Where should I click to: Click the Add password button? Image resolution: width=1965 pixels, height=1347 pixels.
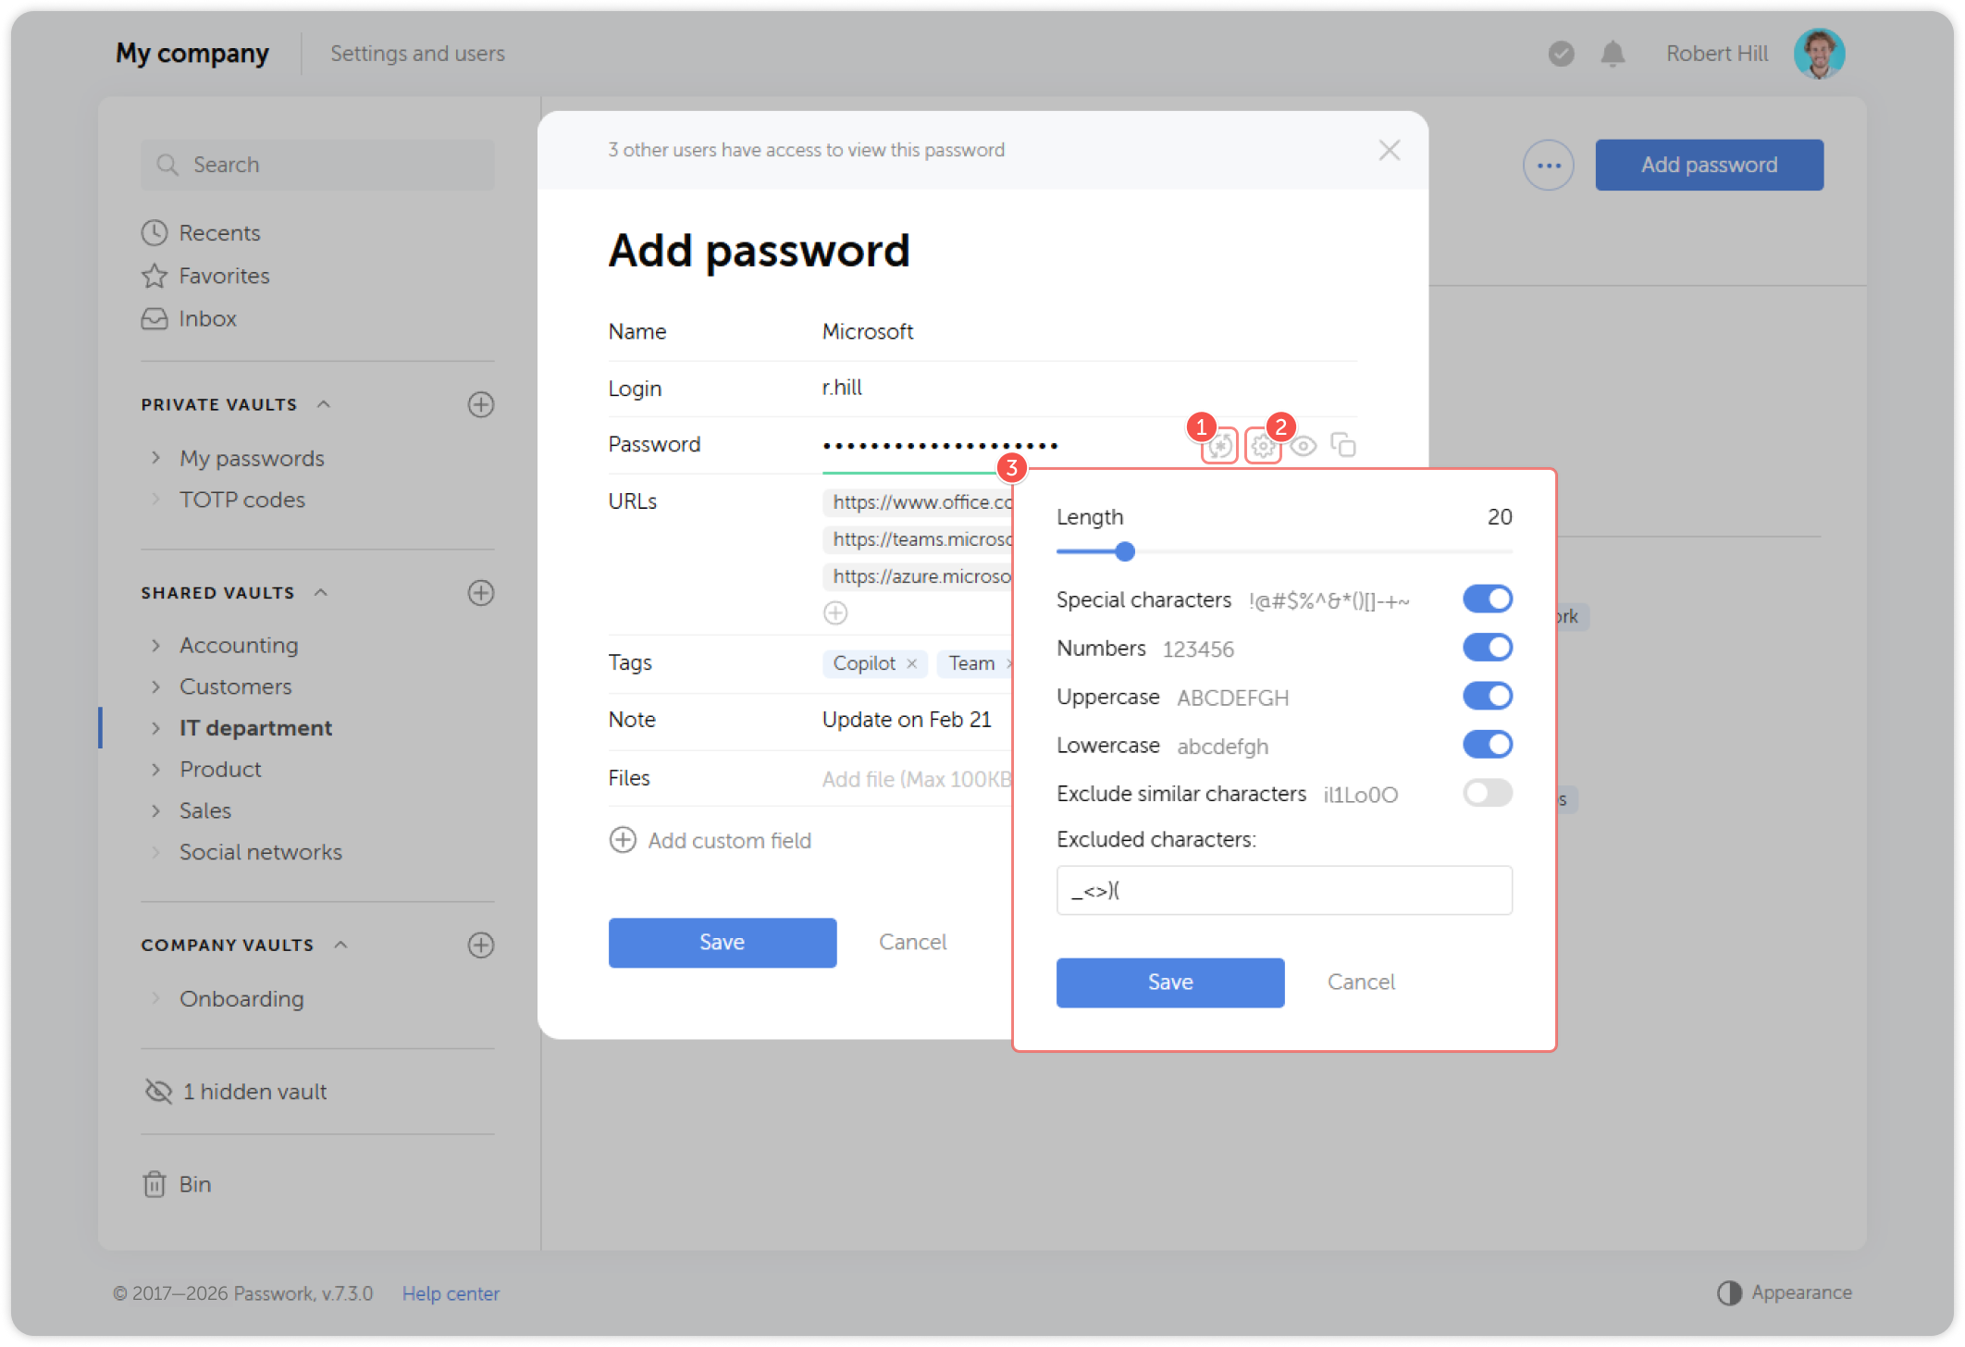1709,165
